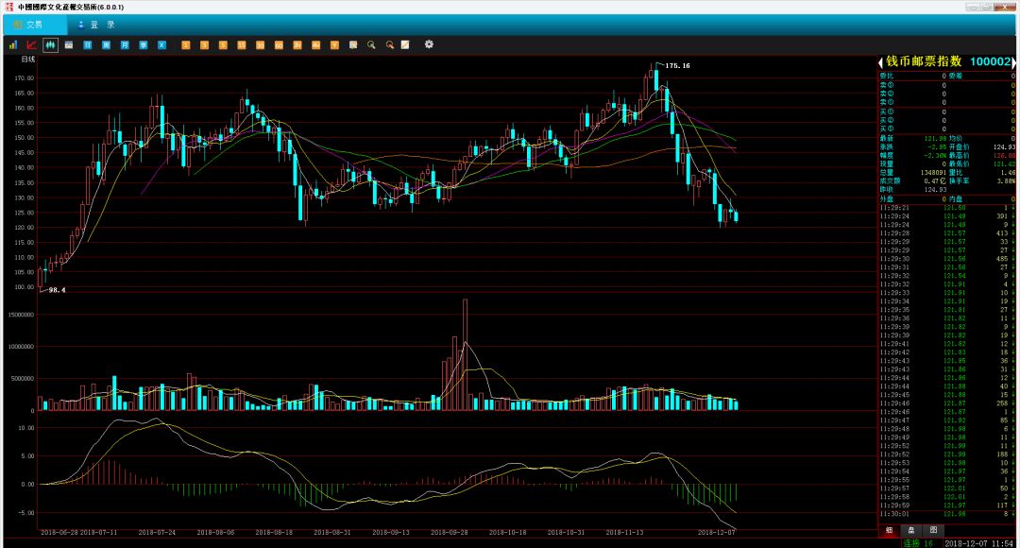
Task: Click the 15000000 volume axis label
Action: pyautogui.click(x=22, y=315)
